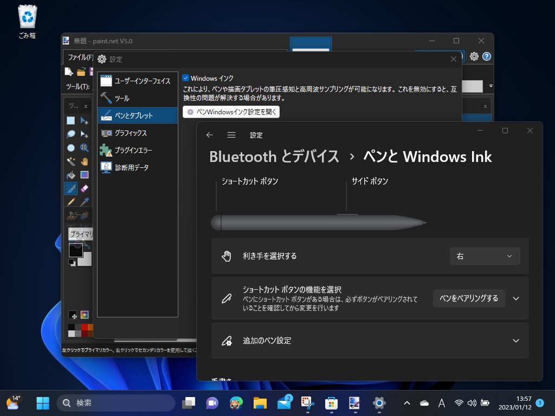This screenshot has width=555, height=416.
Task: Click the ペンをペアリングする button
Action: click(468, 298)
